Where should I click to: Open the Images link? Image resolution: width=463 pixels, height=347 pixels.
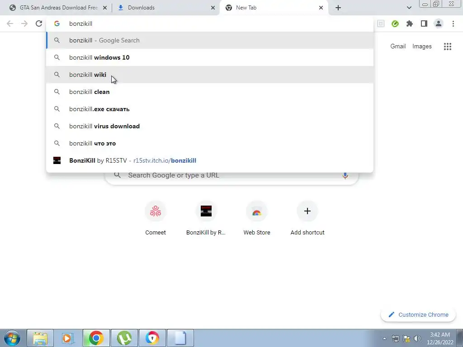click(422, 47)
